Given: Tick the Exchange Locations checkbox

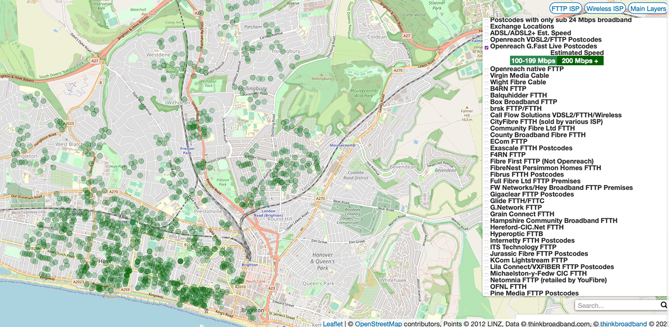Looking at the screenshot, I should pos(487,27).
